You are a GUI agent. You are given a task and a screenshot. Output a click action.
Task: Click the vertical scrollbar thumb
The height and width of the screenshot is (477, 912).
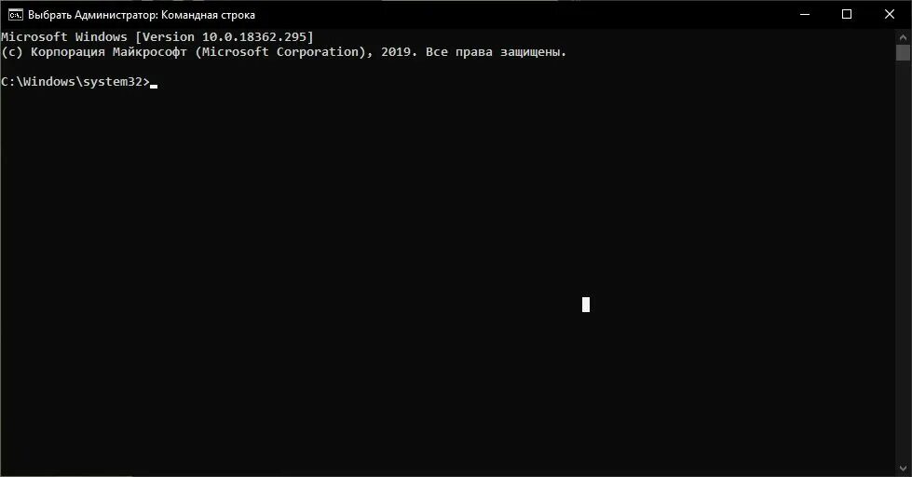tap(903, 52)
